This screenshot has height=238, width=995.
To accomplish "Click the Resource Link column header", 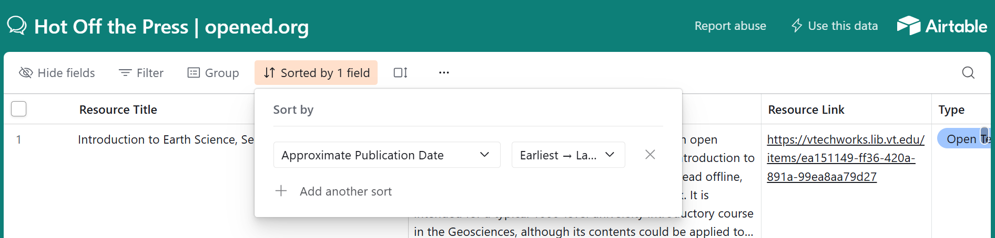I will [806, 110].
